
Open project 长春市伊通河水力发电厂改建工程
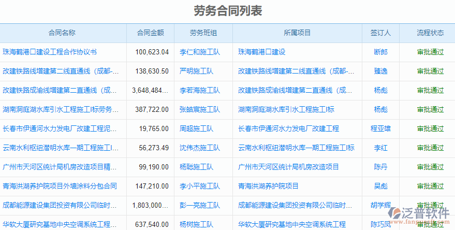(289, 128)
